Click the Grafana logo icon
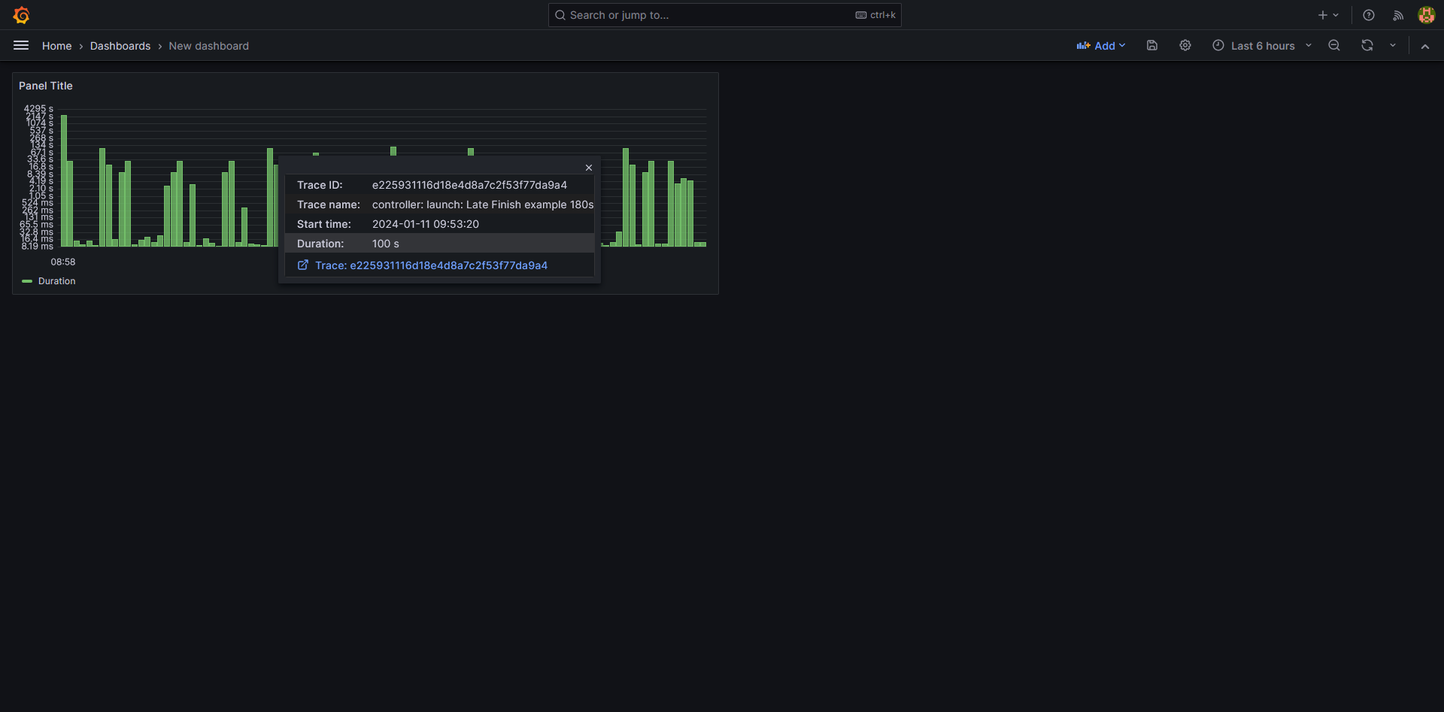The width and height of the screenshot is (1444, 712). tap(21, 15)
